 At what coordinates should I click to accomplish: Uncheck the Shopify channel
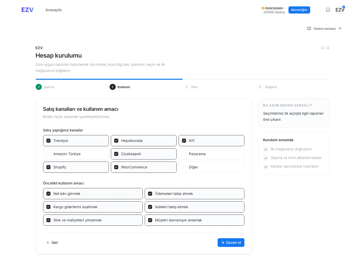76,167
